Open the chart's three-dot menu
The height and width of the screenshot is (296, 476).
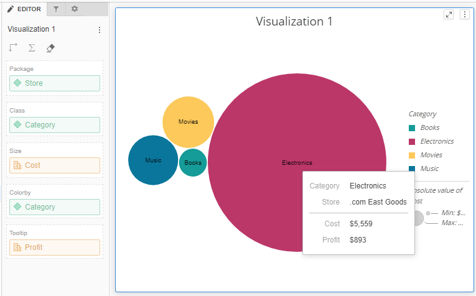tap(464, 15)
